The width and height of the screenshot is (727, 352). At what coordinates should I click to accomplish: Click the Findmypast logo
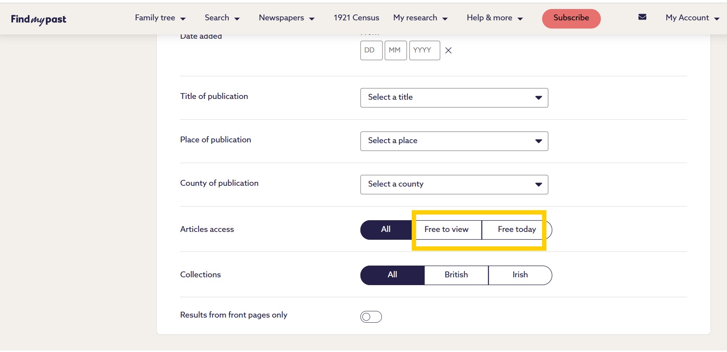(38, 19)
